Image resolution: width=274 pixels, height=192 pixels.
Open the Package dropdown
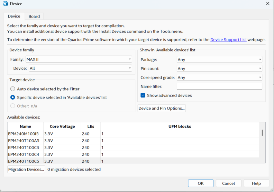pos(219,60)
